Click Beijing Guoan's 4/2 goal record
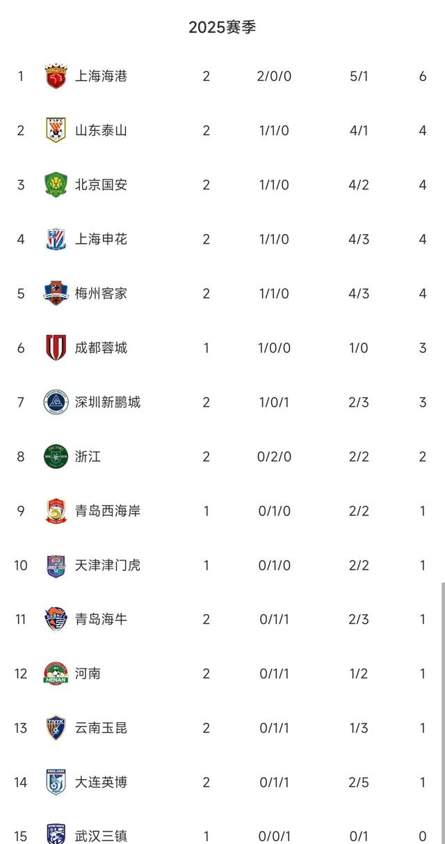The width and height of the screenshot is (445, 844). (x=359, y=185)
